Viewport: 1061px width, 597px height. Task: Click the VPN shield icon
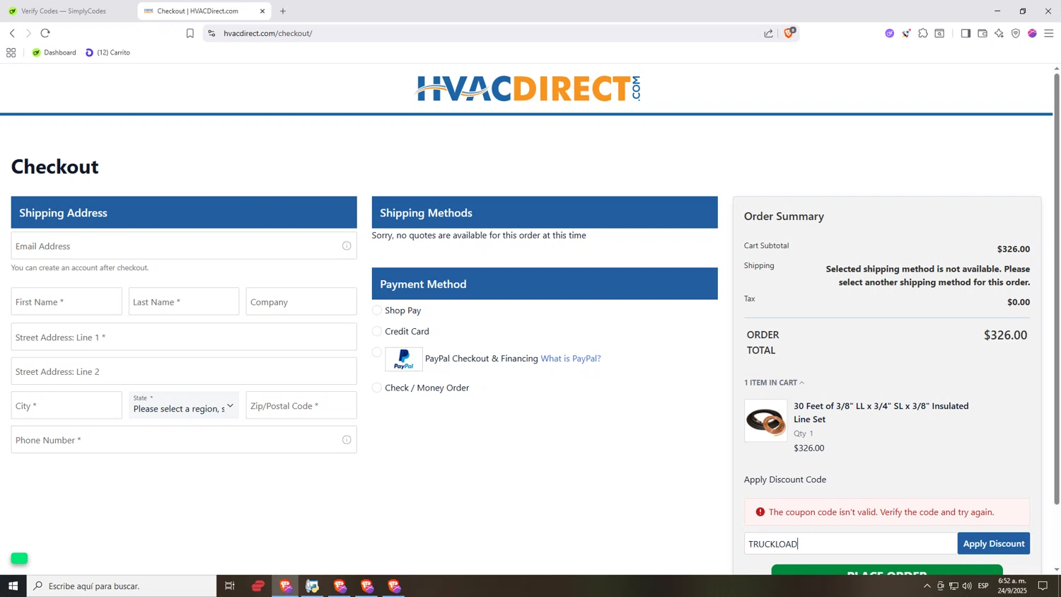click(1016, 33)
